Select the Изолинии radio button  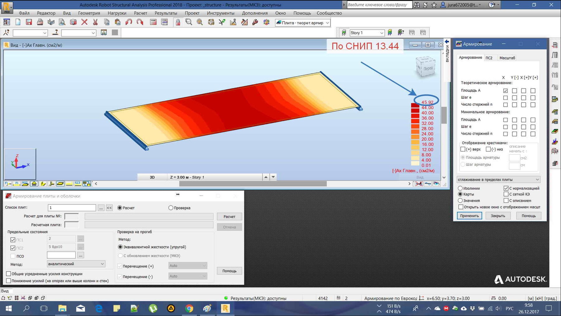coord(460,188)
